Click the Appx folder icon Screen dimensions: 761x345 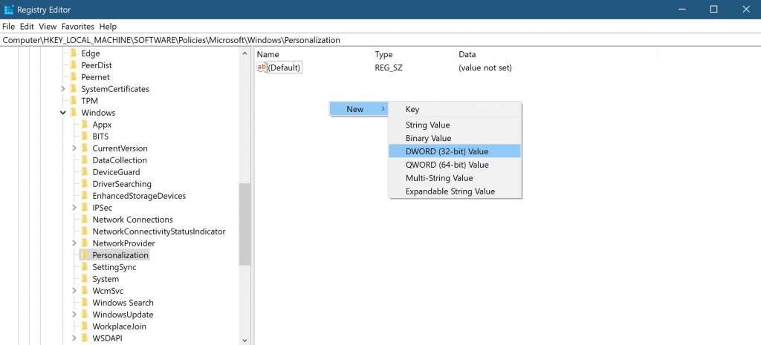(x=85, y=125)
